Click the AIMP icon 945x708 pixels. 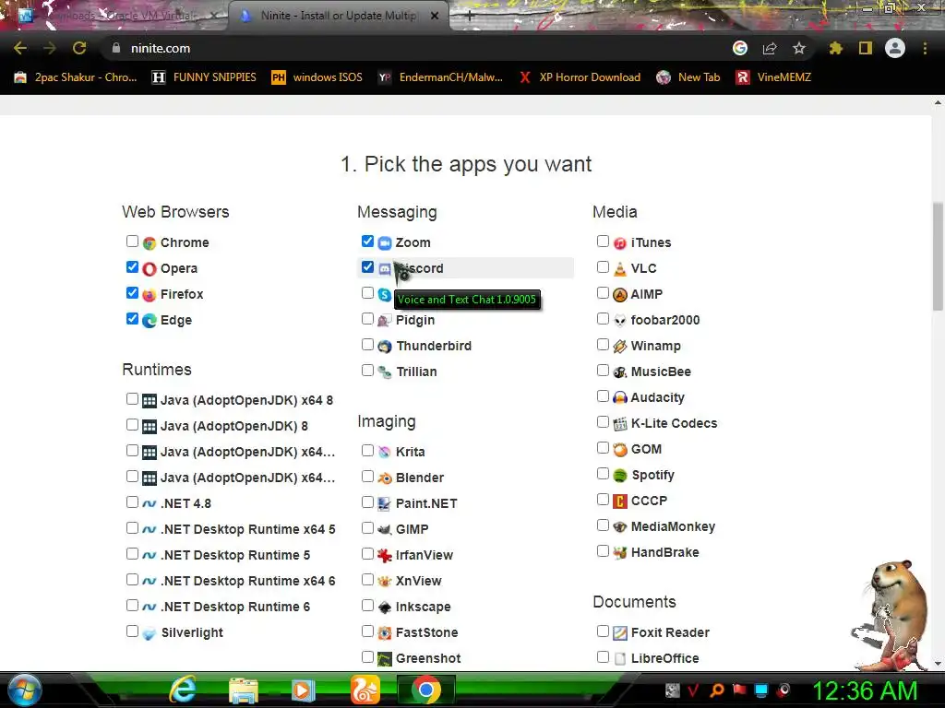pyautogui.click(x=620, y=295)
